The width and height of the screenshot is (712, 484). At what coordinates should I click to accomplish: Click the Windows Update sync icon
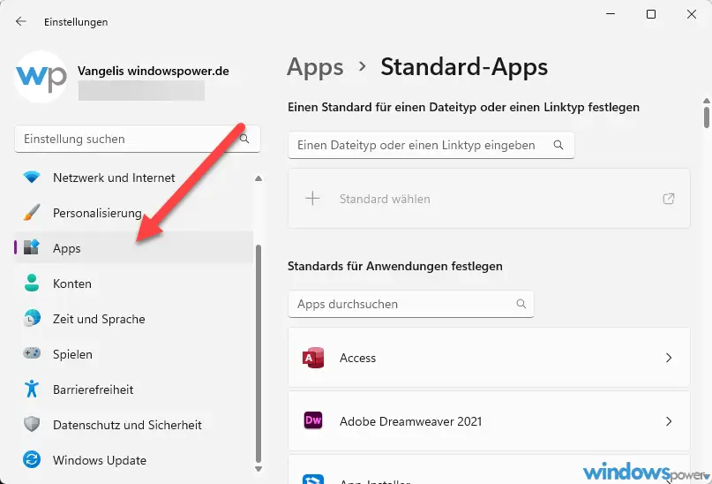pos(32,459)
